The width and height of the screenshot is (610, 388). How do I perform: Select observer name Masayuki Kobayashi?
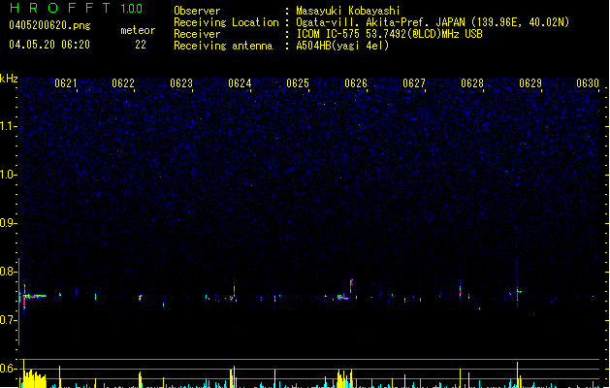348,11
